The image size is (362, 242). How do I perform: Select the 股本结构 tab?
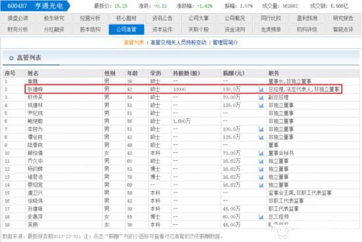[x=90, y=30]
